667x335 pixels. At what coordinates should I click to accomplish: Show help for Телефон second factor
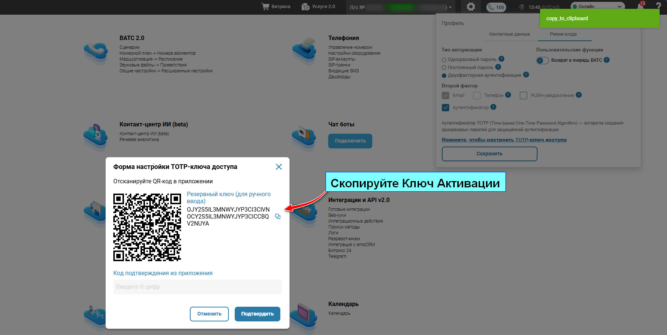point(508,95)
